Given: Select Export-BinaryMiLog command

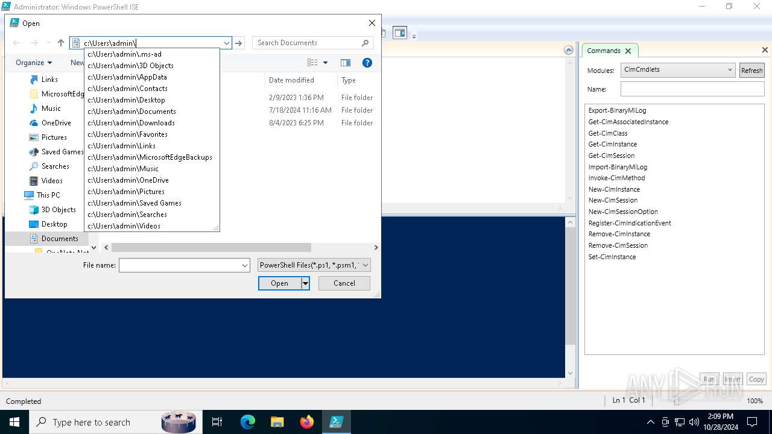Looking at the screenshot, I should coord(617,111).
